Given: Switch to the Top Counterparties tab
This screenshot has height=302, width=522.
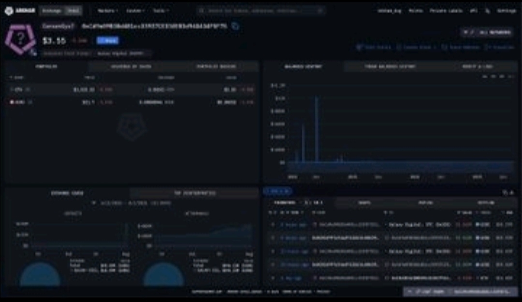Looking at the screenshot, I should (195, 193).
